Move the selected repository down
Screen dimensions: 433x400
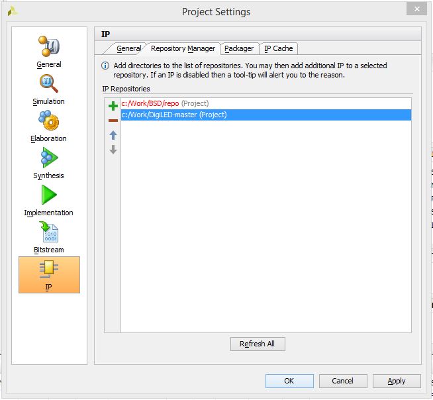pyautogui.click(x=113, y=150)
